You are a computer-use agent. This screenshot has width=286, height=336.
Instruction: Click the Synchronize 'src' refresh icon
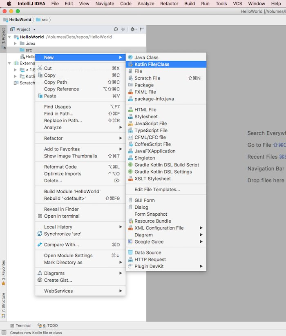pyautogui.click(x=40, y=234)
